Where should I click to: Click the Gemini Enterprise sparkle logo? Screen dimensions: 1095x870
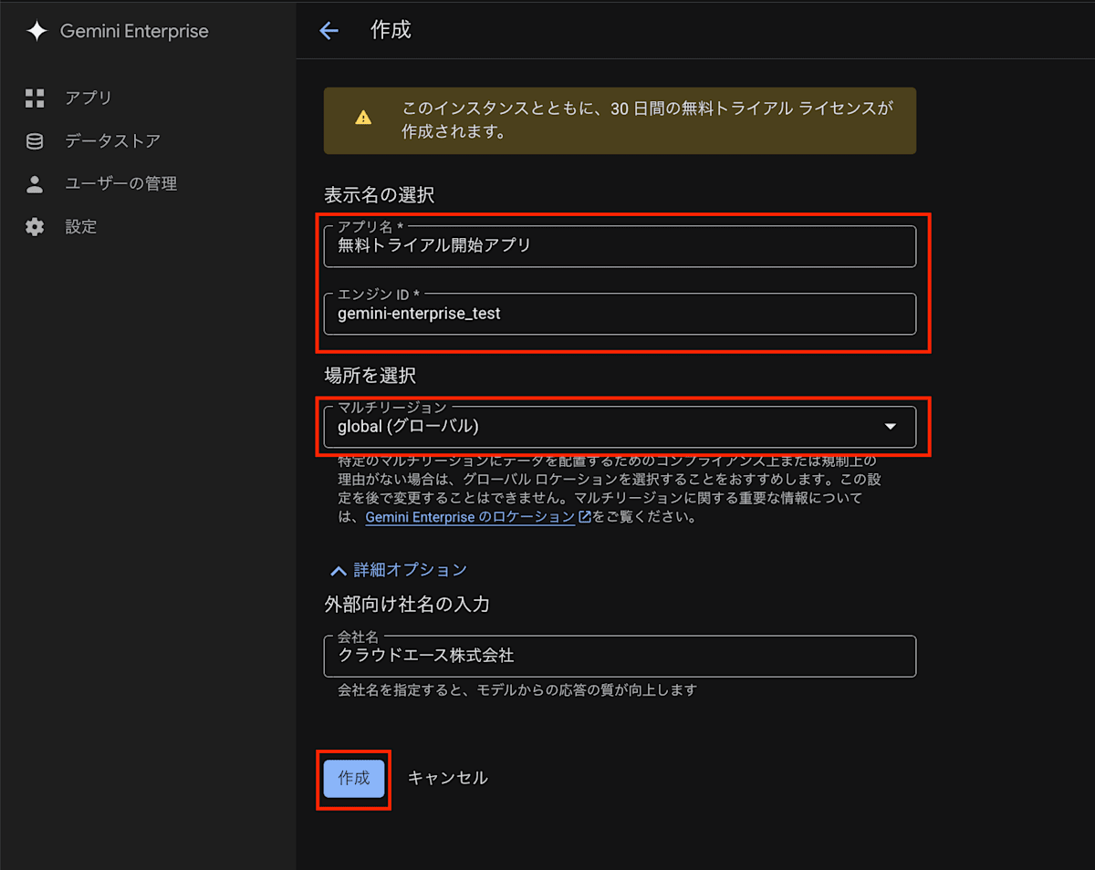coord(36,31)
